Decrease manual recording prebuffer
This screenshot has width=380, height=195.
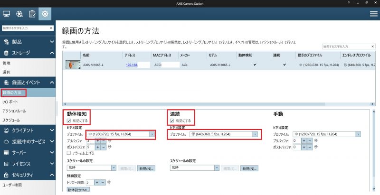[x=310, y=140]
